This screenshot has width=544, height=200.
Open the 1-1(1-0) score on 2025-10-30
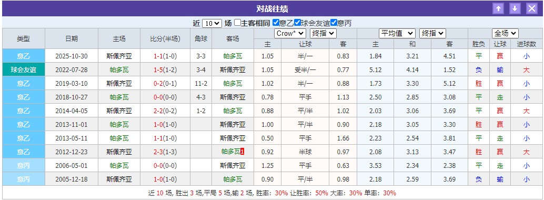[x=165, y=56]
